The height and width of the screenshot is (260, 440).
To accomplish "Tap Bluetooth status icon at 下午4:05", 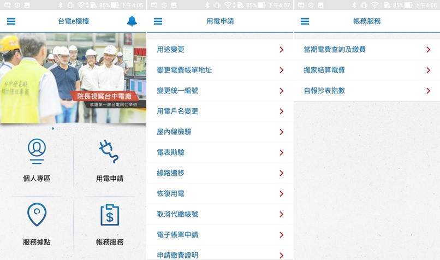I will pyautogui.click(x=61, y=5).
